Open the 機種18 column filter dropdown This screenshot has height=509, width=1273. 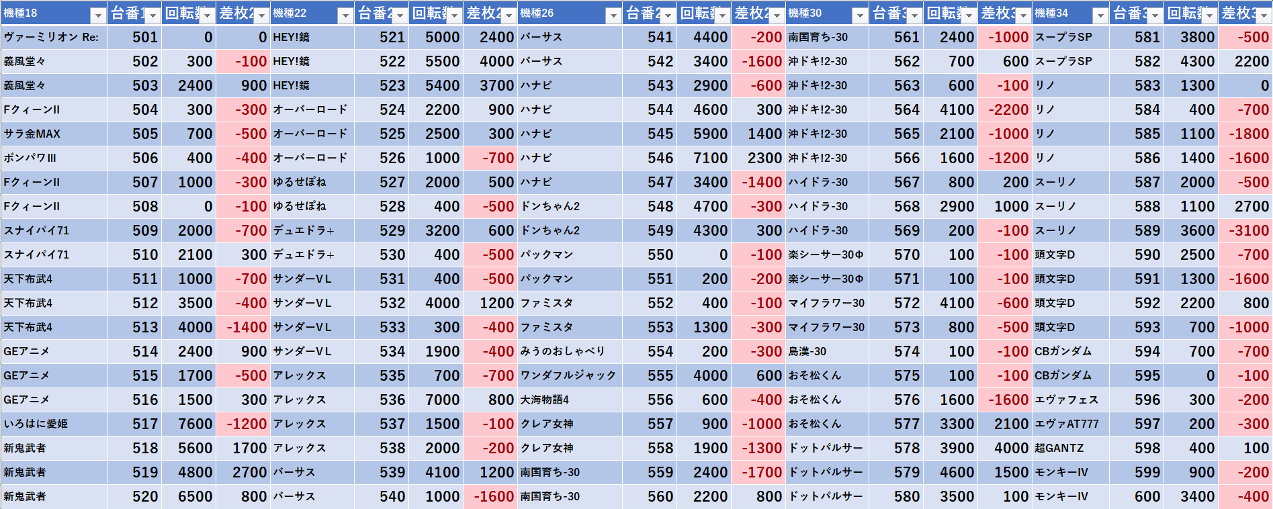pos(98,15)
